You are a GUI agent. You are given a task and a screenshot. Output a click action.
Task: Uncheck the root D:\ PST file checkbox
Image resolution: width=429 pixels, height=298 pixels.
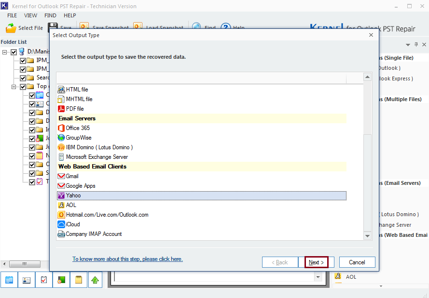pos(14,52)
